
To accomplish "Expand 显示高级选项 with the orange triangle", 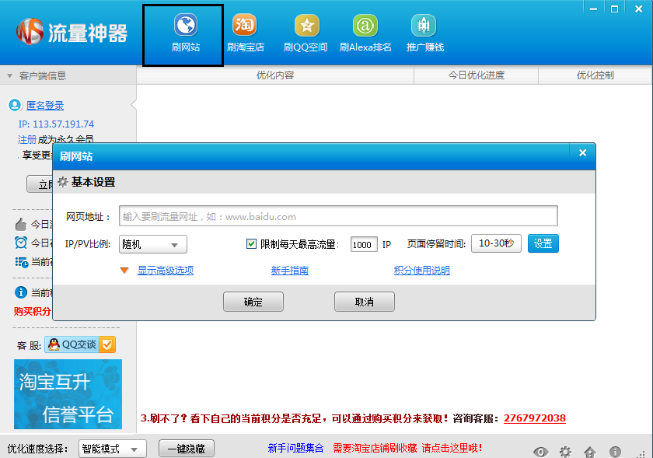I will pyautogui.click(x=124, y=271).
